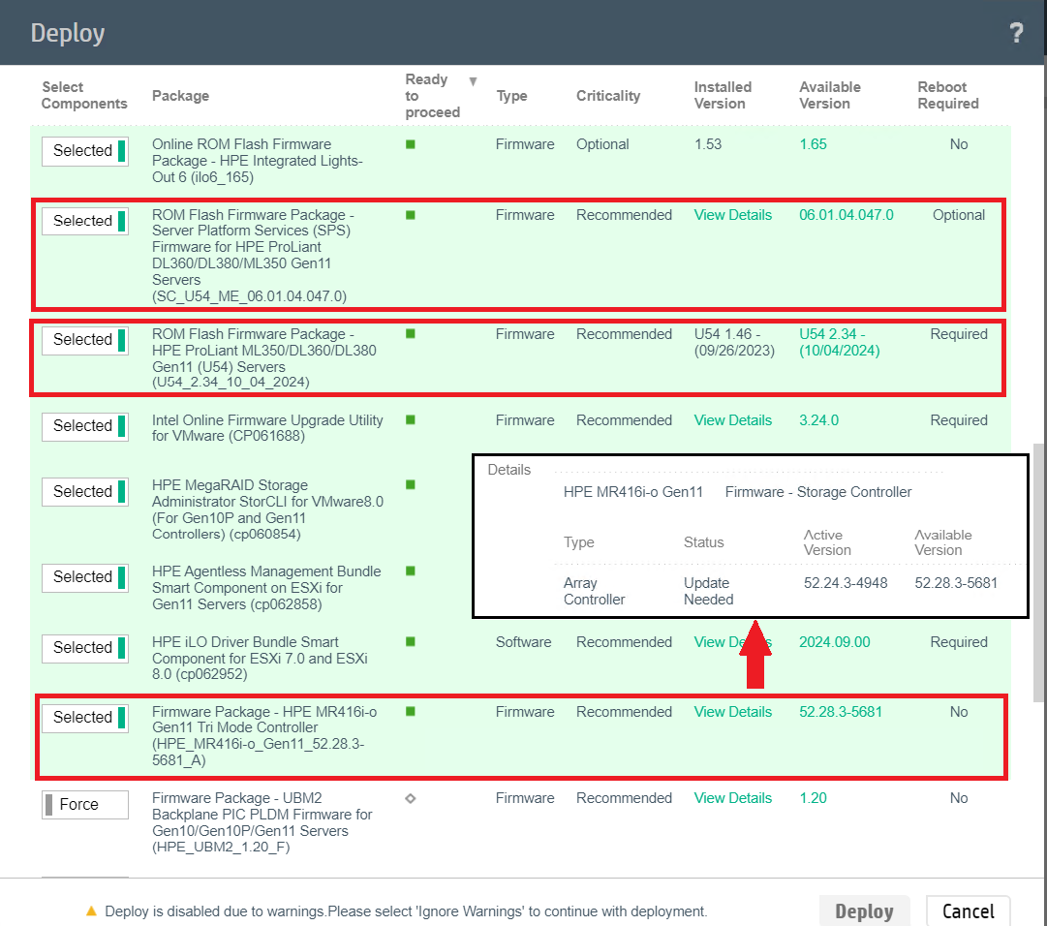
Task: Sort by Ready to proceed column arrow
Action: pos(473,81)
